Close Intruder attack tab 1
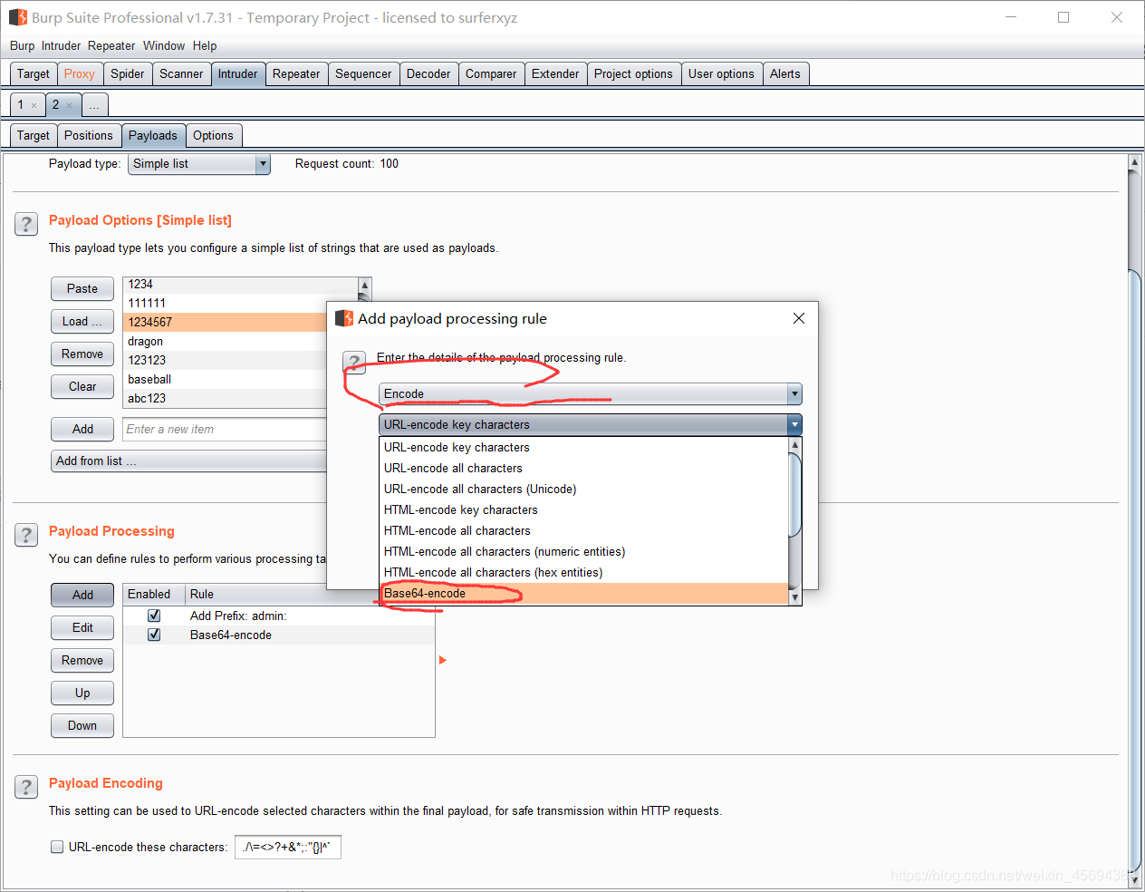 (34, 105)
